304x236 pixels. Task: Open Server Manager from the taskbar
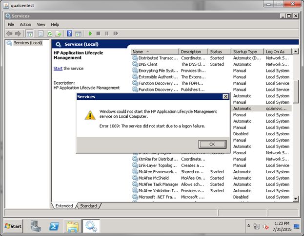[36, 226]
